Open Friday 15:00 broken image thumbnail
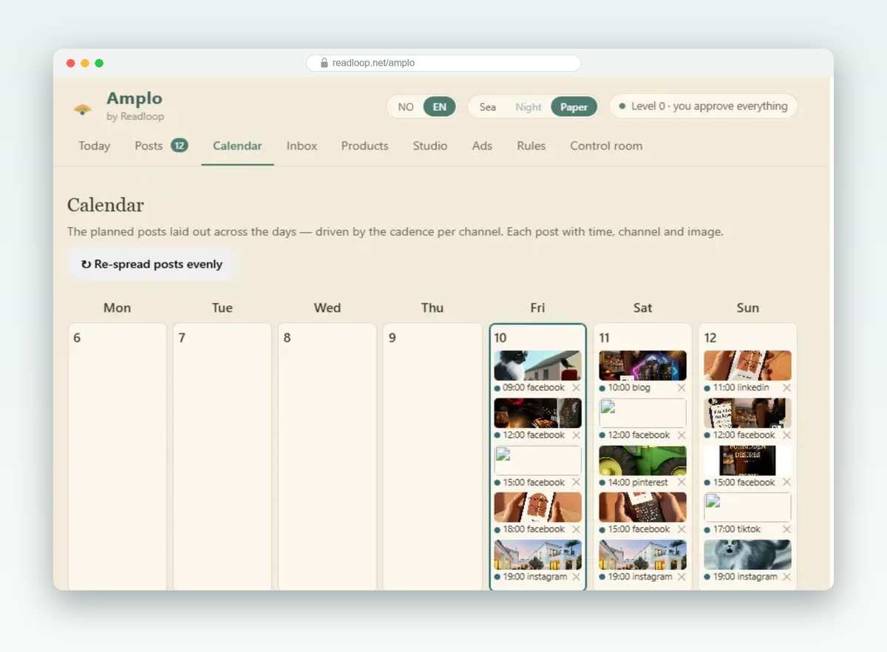Image resolution: width=887 pixels, height=652 pixels. coord(537,460)
